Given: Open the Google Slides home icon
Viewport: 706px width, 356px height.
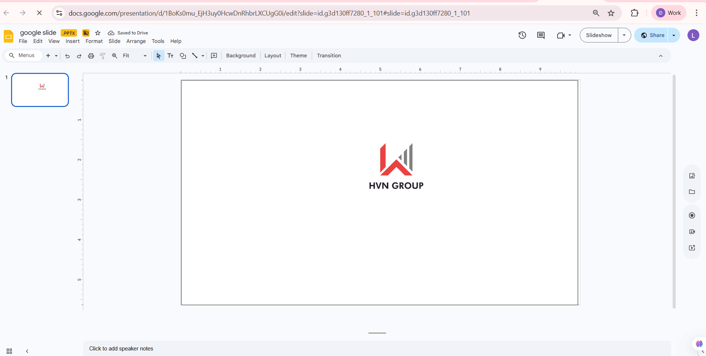Looking at the screenshot, I should pyautogui.click(x=9, y=36).
